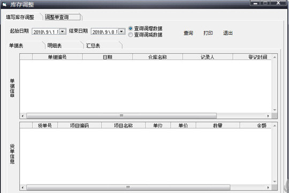Screen dimensions: 289x193
Task: Open the 调整单查询 tab
Action: click(x=63, y=17)
